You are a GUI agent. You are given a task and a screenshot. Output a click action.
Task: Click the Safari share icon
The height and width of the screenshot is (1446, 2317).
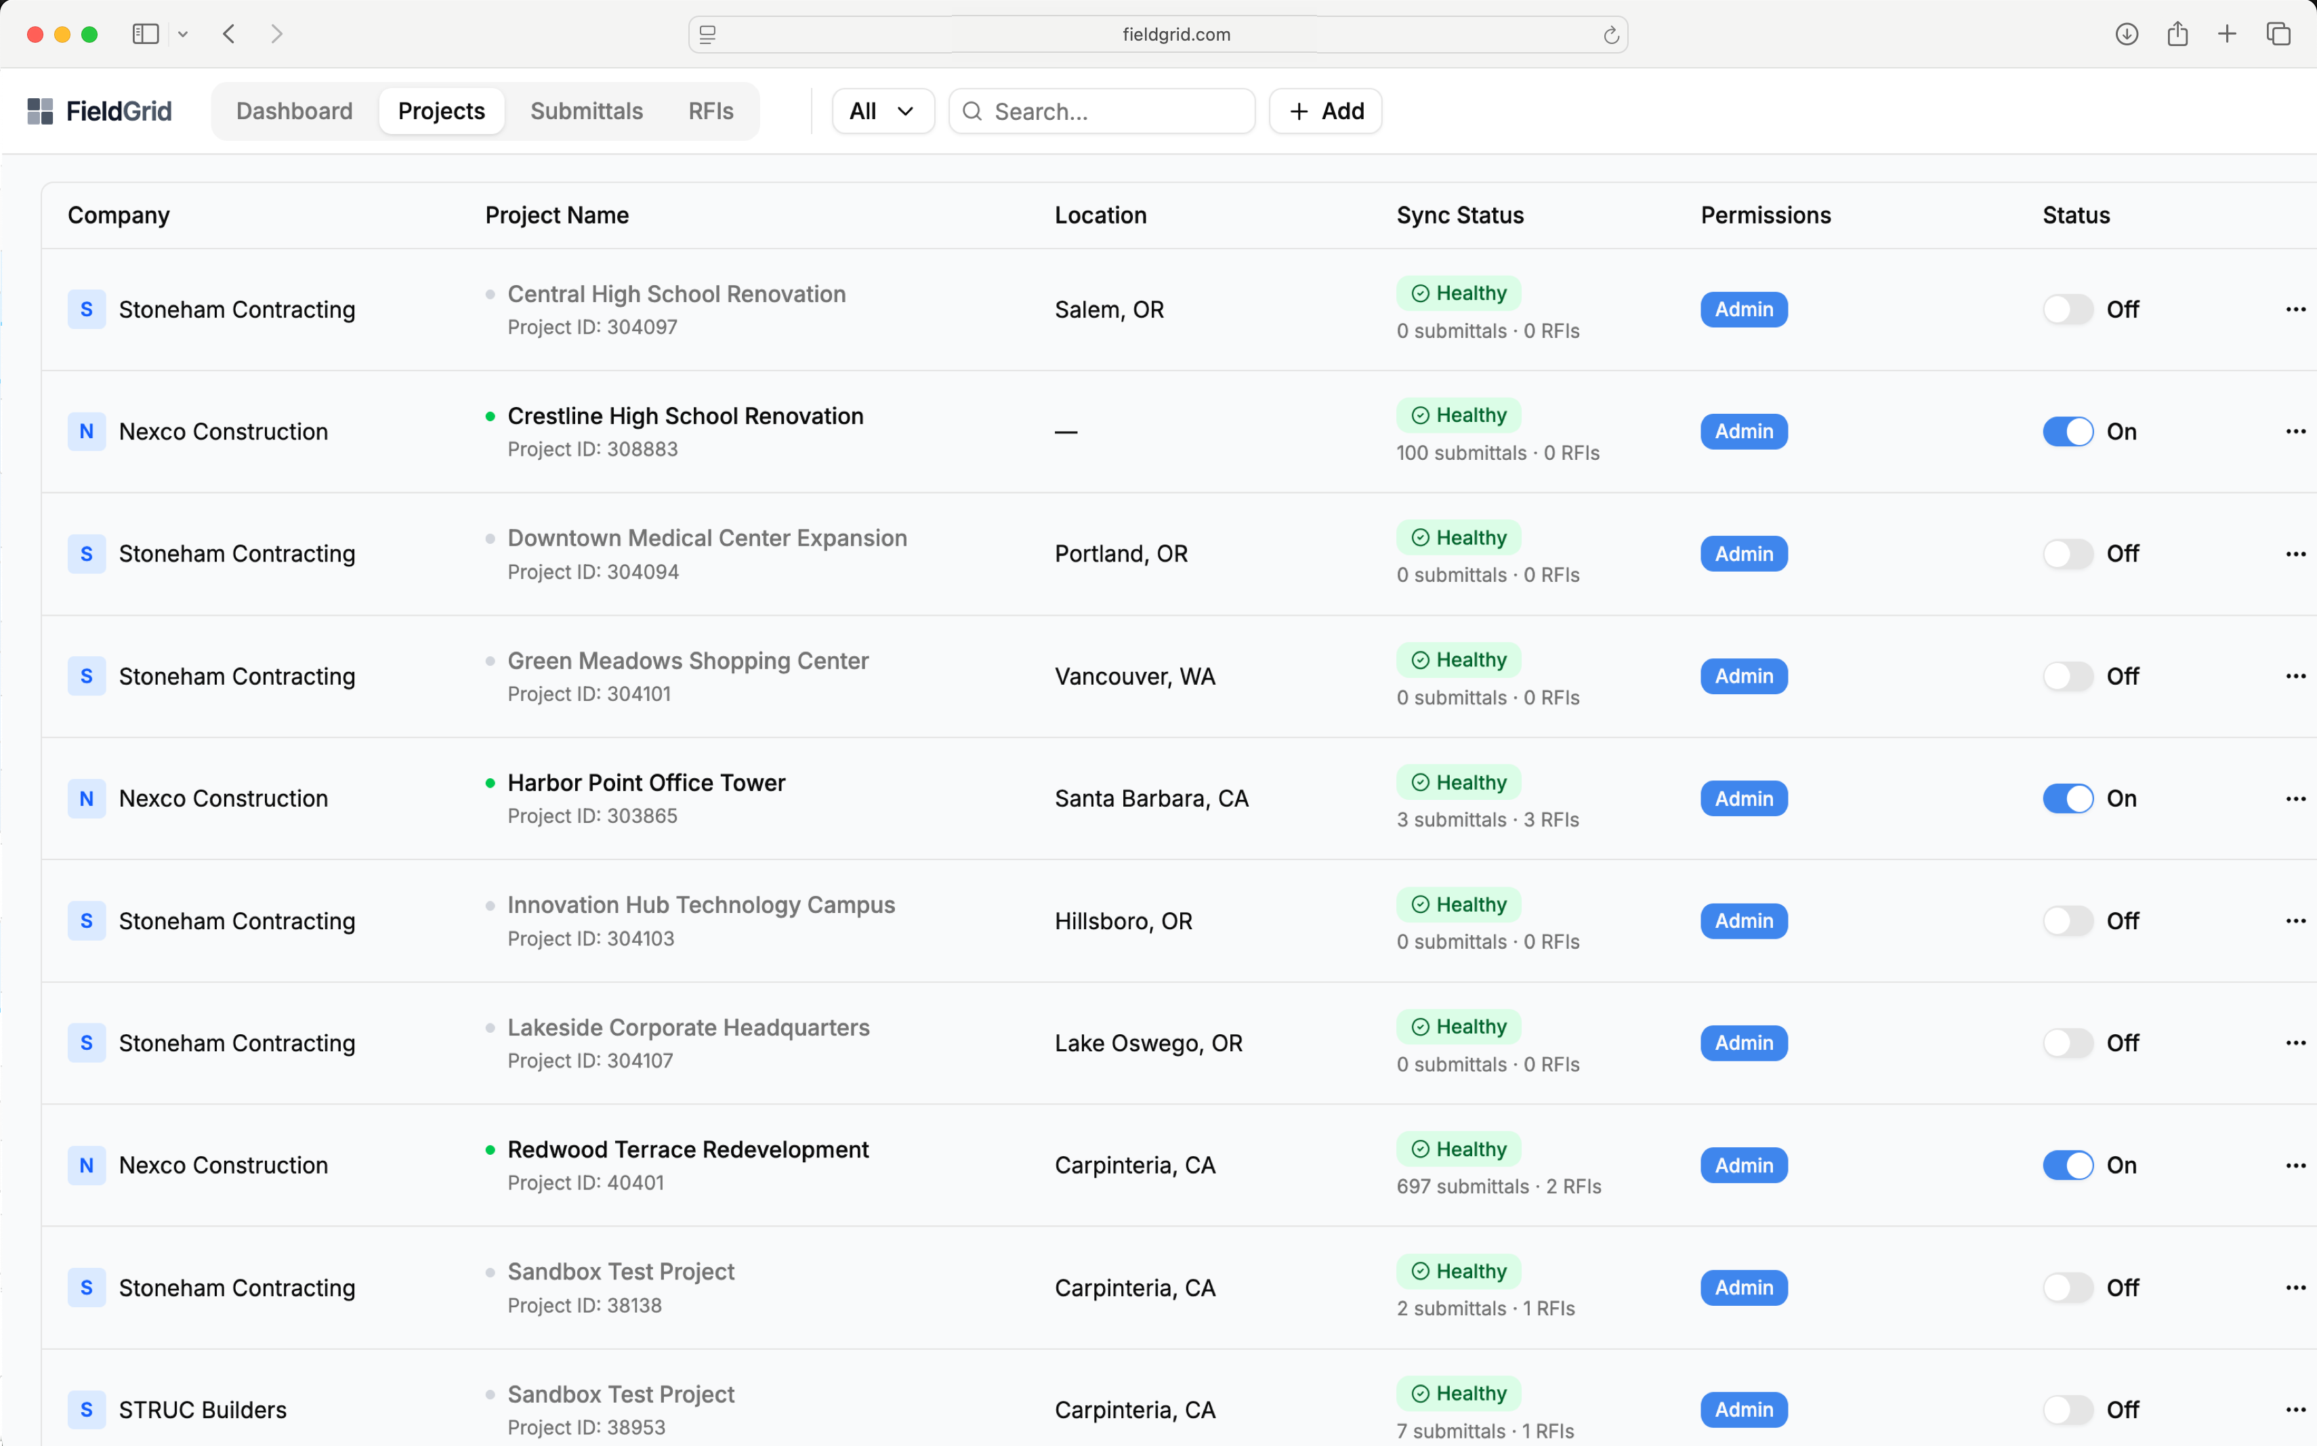coord(2177,35)
